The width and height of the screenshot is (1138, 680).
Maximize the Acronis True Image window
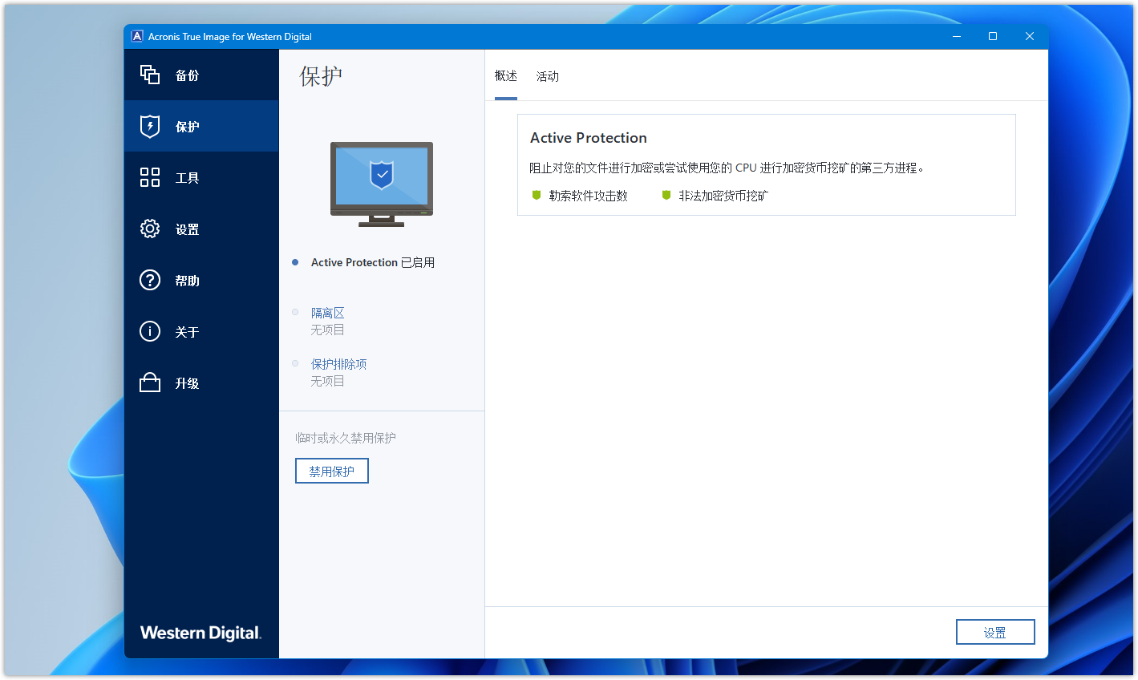(993, 36)
